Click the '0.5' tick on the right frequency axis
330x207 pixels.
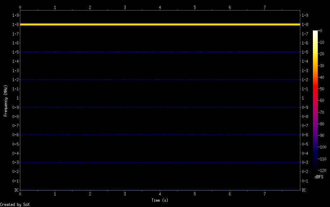[305, 144]
